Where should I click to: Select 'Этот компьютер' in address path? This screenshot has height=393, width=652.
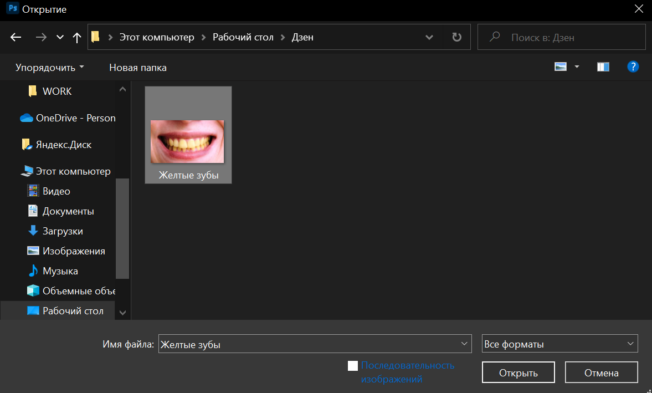coord(157,37)
